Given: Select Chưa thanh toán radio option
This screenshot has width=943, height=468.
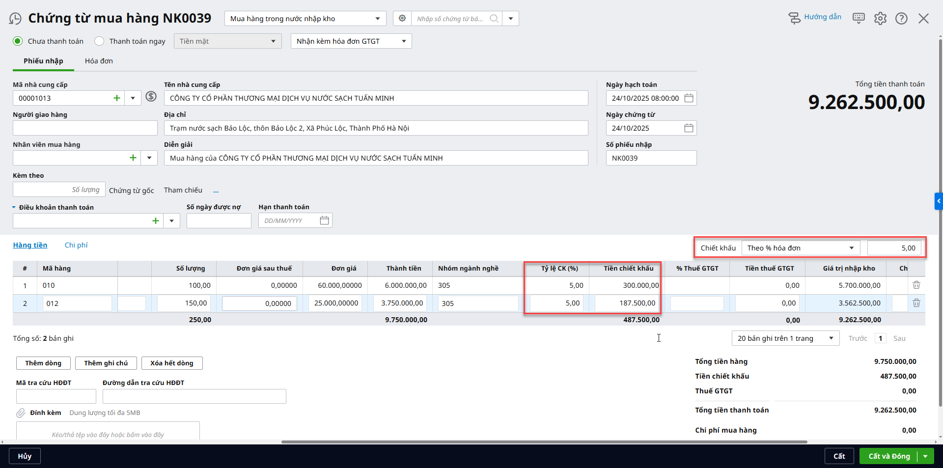Looking at the screenshot, I should pos(18,41).
